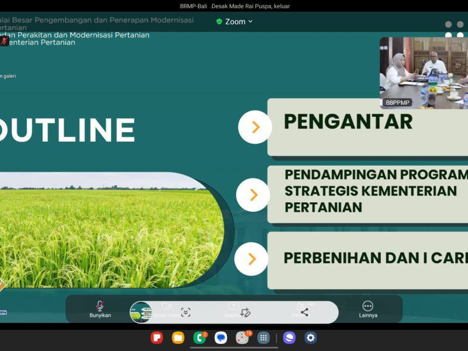Open the blue Messages app in dock
This screenshot has height=351, width=468.
(221, 338)
